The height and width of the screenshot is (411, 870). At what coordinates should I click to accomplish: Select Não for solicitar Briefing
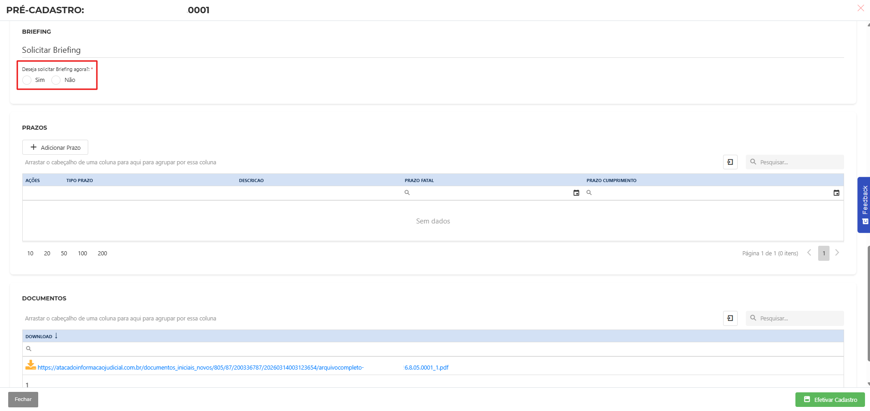click(56, 80)
